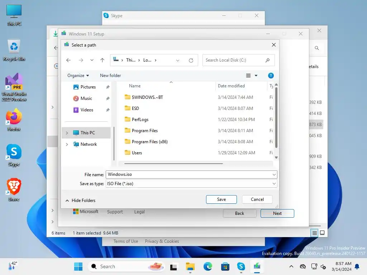This screenshot has height=275, width=367.
Task: Collapse folders with Hide Folders
Action: (81, 201)
